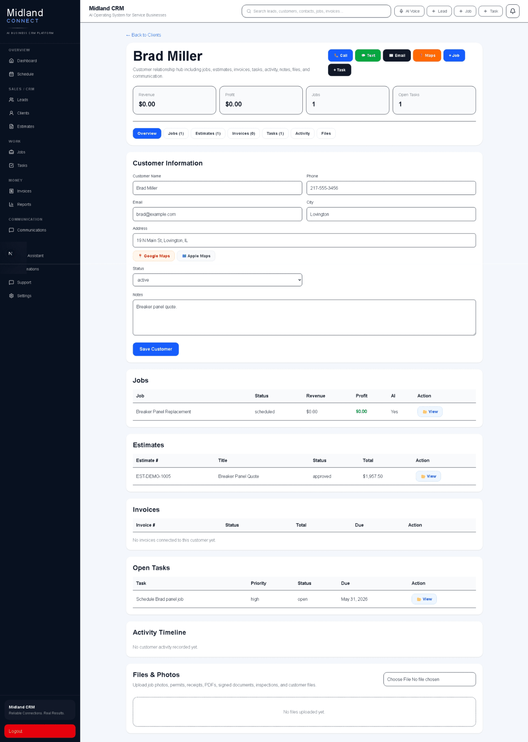Open the sidebar Tasks checkbox icon
The height and width of the screenshot is (742, 528).
click(11, 166)
